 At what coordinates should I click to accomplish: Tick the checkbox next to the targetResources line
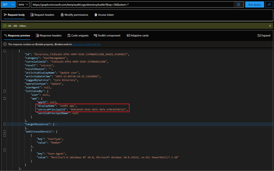pos(4,124)
